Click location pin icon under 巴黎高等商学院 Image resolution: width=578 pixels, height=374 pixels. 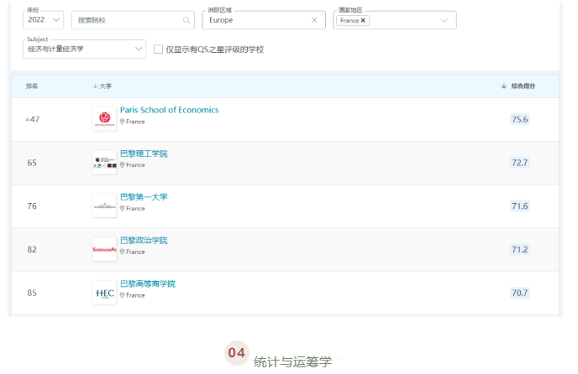coord(123,295)
